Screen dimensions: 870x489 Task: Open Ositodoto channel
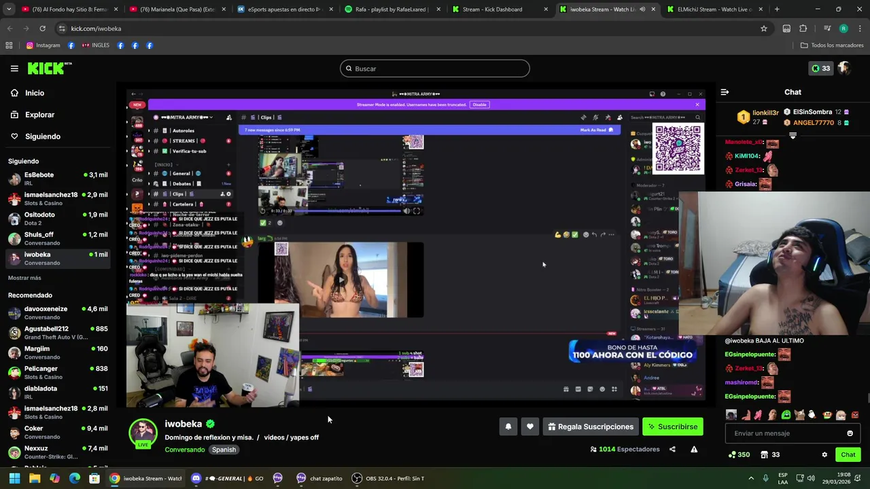[x=58, y=219]
